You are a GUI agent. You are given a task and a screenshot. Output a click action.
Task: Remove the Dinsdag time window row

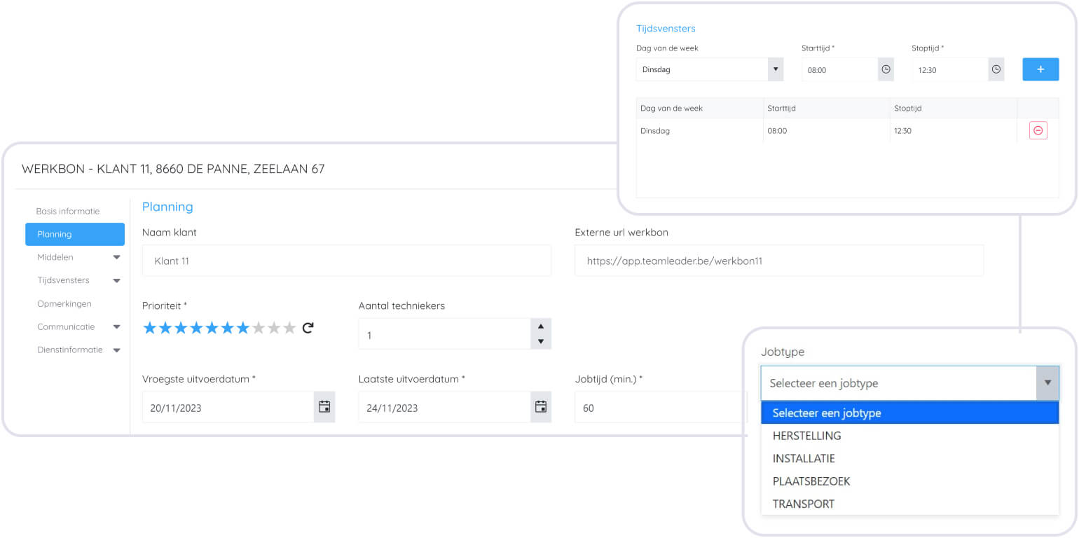coord(1038,130)
